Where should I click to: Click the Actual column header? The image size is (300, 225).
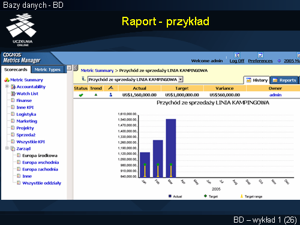point(140,88)
